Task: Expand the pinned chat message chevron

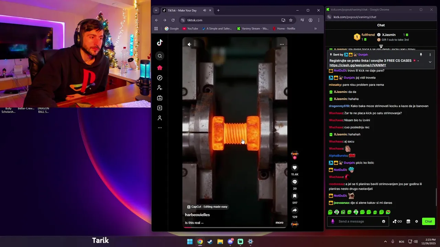Action: point(430,62)
